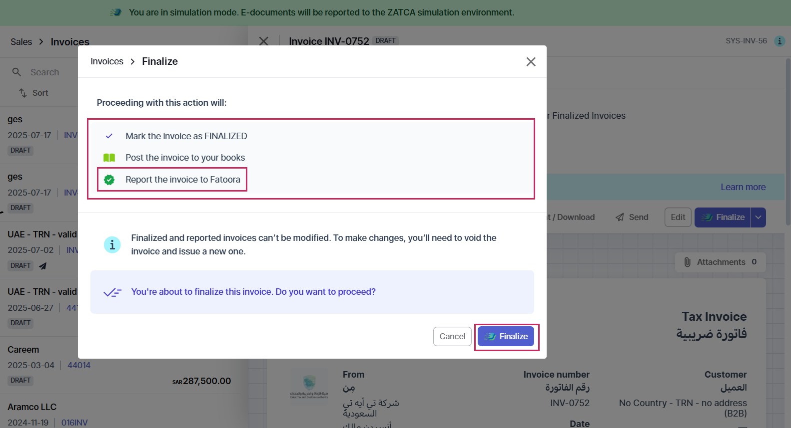Expand the dropdown arrow beside Finalize
This screenshot has height=428, width=791.
(758, 217)
